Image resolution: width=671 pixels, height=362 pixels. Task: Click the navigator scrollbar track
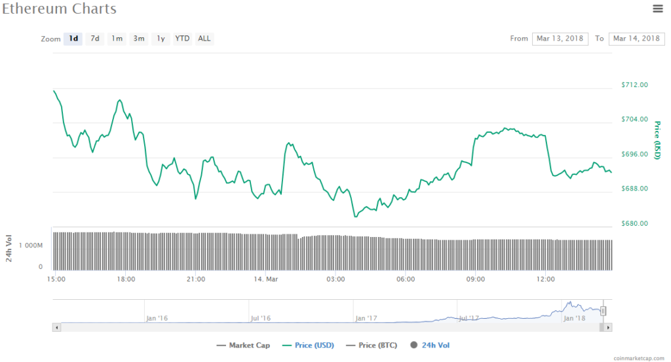coord(328,327)
